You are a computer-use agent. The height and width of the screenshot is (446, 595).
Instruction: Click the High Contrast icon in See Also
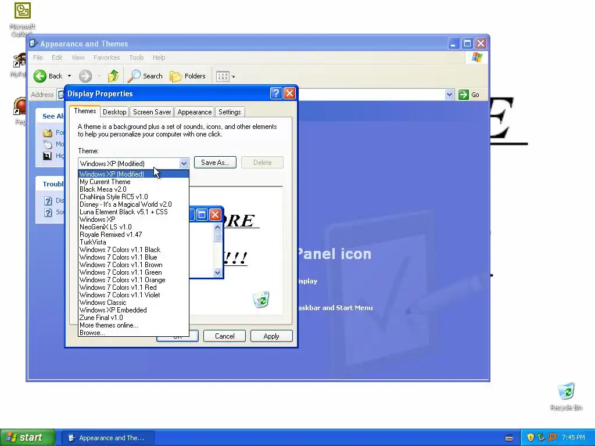coord(48,156)
